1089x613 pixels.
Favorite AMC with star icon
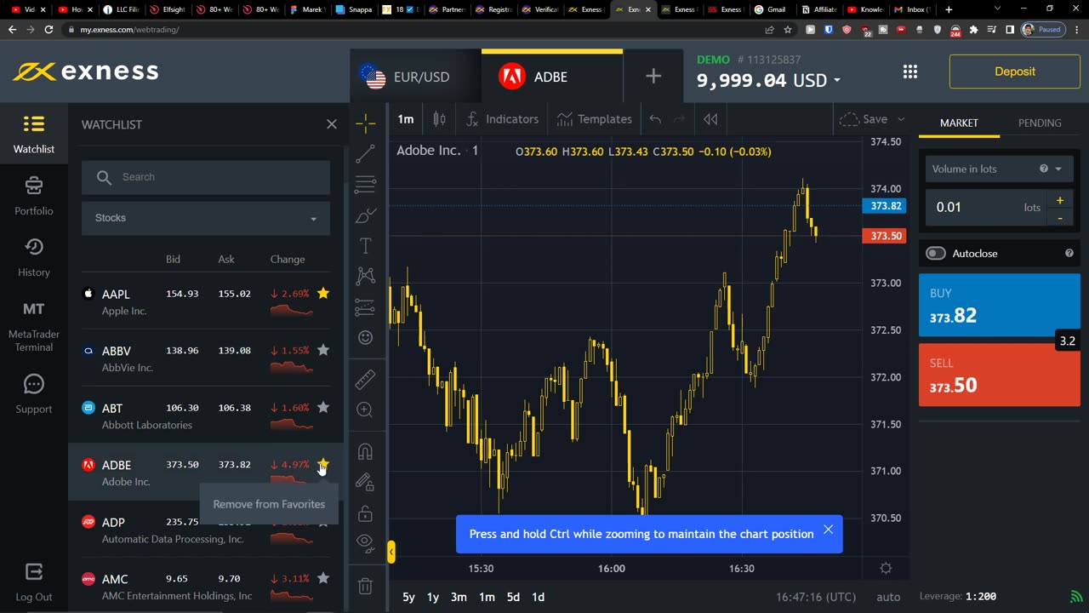point(323,578)
